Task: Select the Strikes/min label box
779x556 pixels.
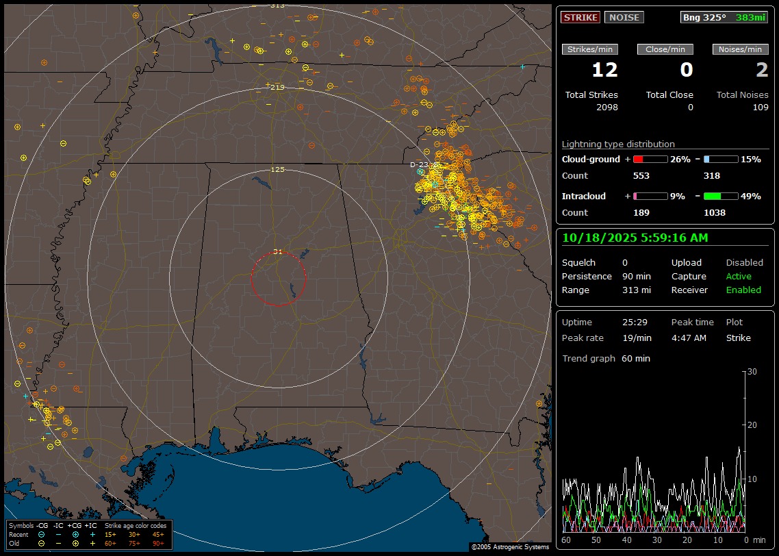Action: (590, 49)
